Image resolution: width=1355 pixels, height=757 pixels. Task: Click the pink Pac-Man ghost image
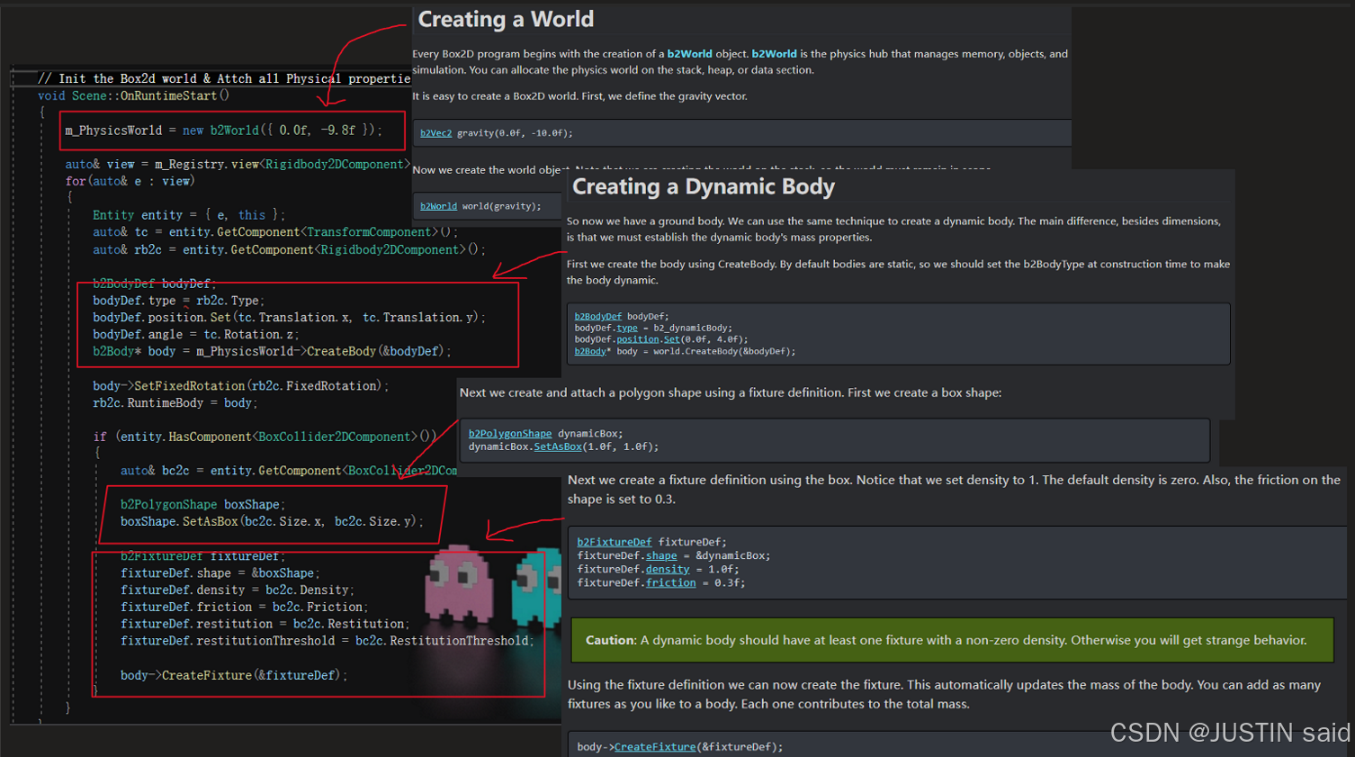[x=459, y=585]
